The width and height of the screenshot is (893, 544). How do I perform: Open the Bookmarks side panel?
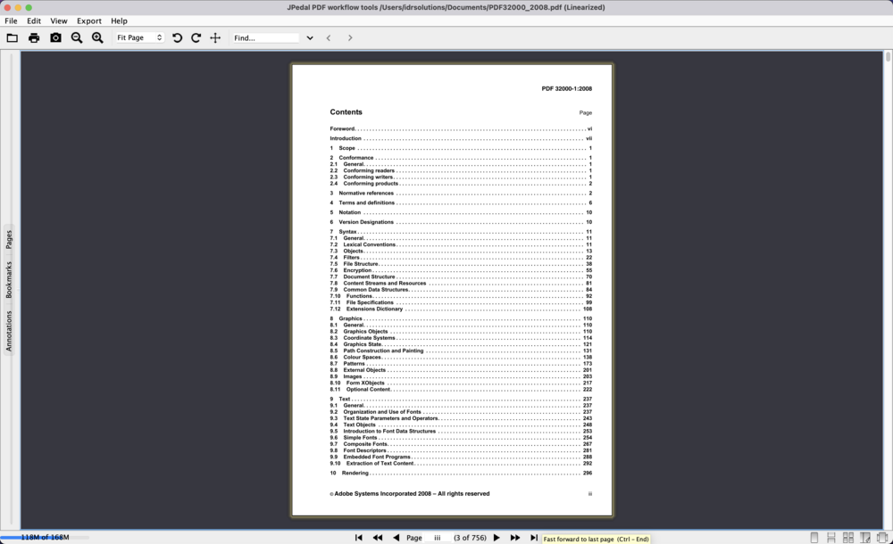pos(9,279)
